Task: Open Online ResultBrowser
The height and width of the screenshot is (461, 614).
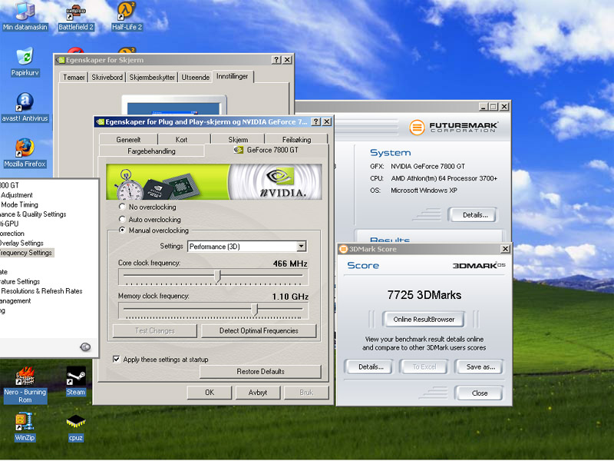Action: pos(424,320)
